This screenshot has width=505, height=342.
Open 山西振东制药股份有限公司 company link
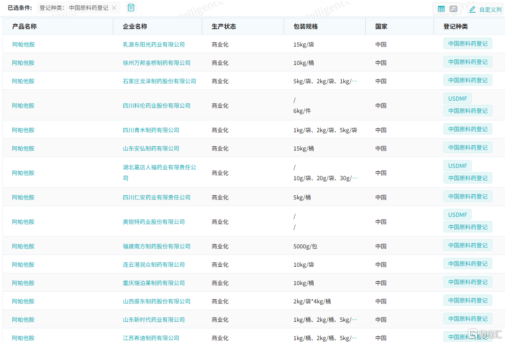[x=157, y=302]
